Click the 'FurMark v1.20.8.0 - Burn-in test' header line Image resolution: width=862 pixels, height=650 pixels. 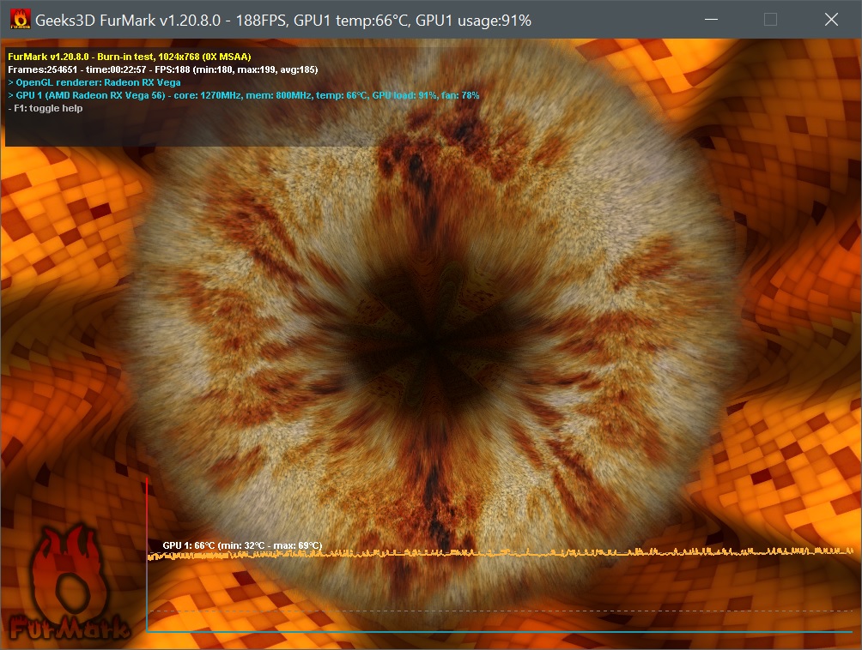pos(129,57)
